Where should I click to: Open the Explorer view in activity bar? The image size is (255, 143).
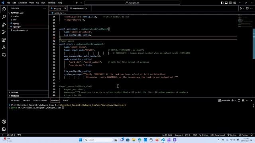4,9
